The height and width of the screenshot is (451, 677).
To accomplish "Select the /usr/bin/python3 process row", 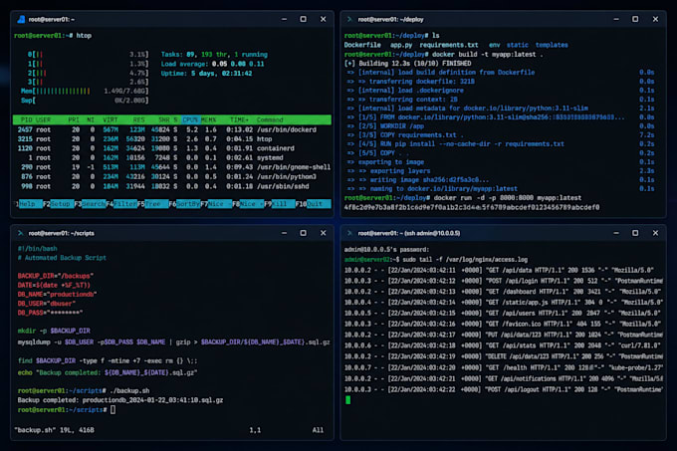I will click(x=172, y=177).
